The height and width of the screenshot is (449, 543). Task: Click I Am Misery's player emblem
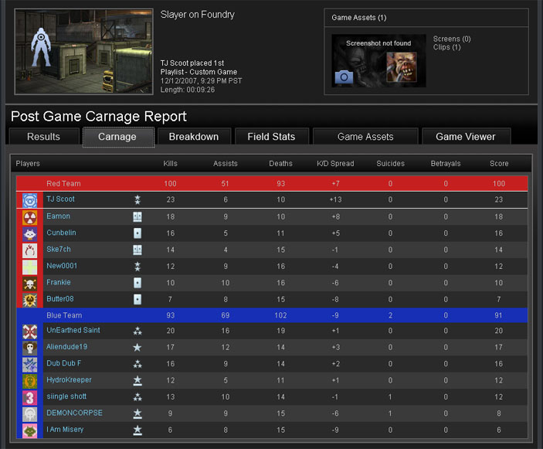[30, 430]
